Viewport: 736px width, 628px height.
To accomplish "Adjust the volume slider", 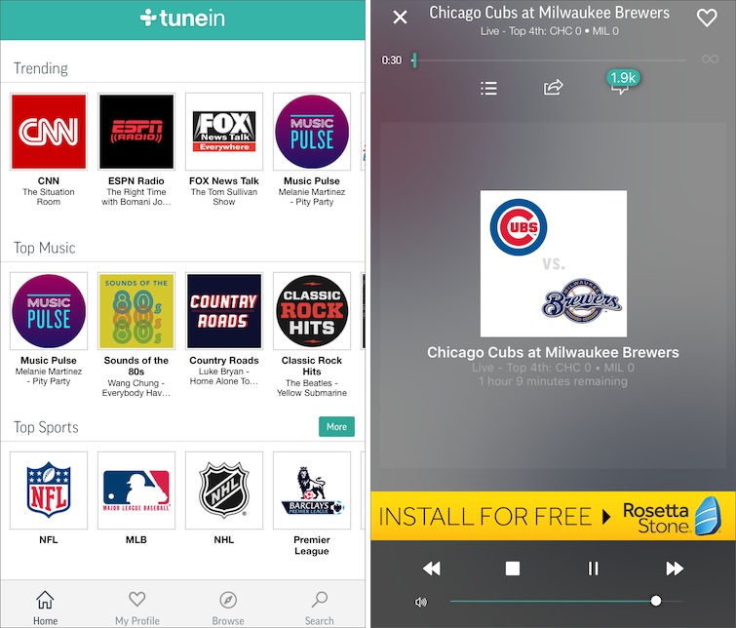I will [x=655, y=602].
